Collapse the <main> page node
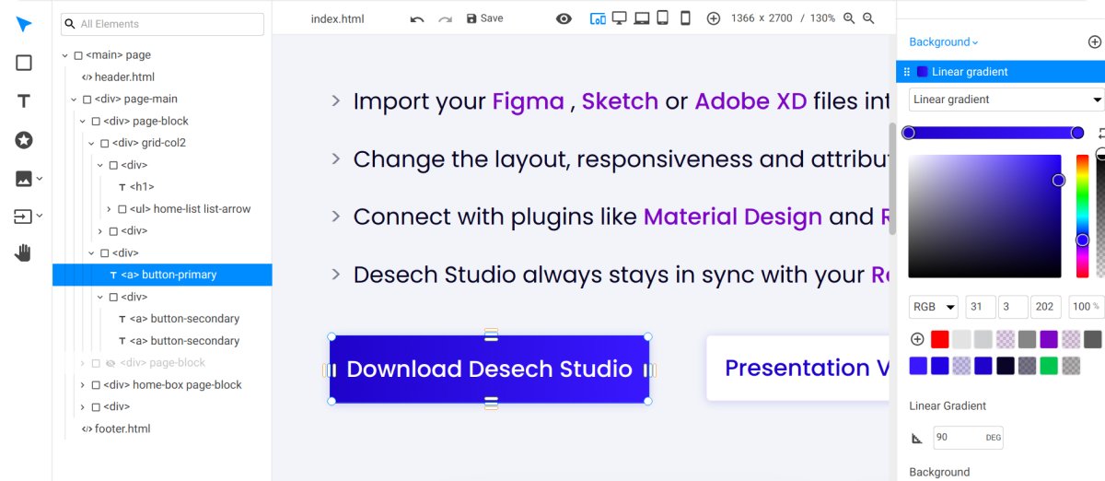 click(65, 55)
